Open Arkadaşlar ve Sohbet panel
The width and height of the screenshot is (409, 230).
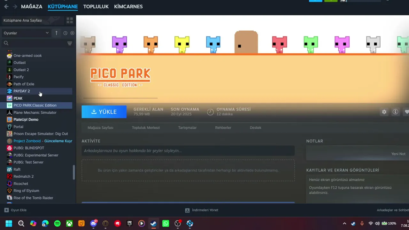click(x=393, y=210)
